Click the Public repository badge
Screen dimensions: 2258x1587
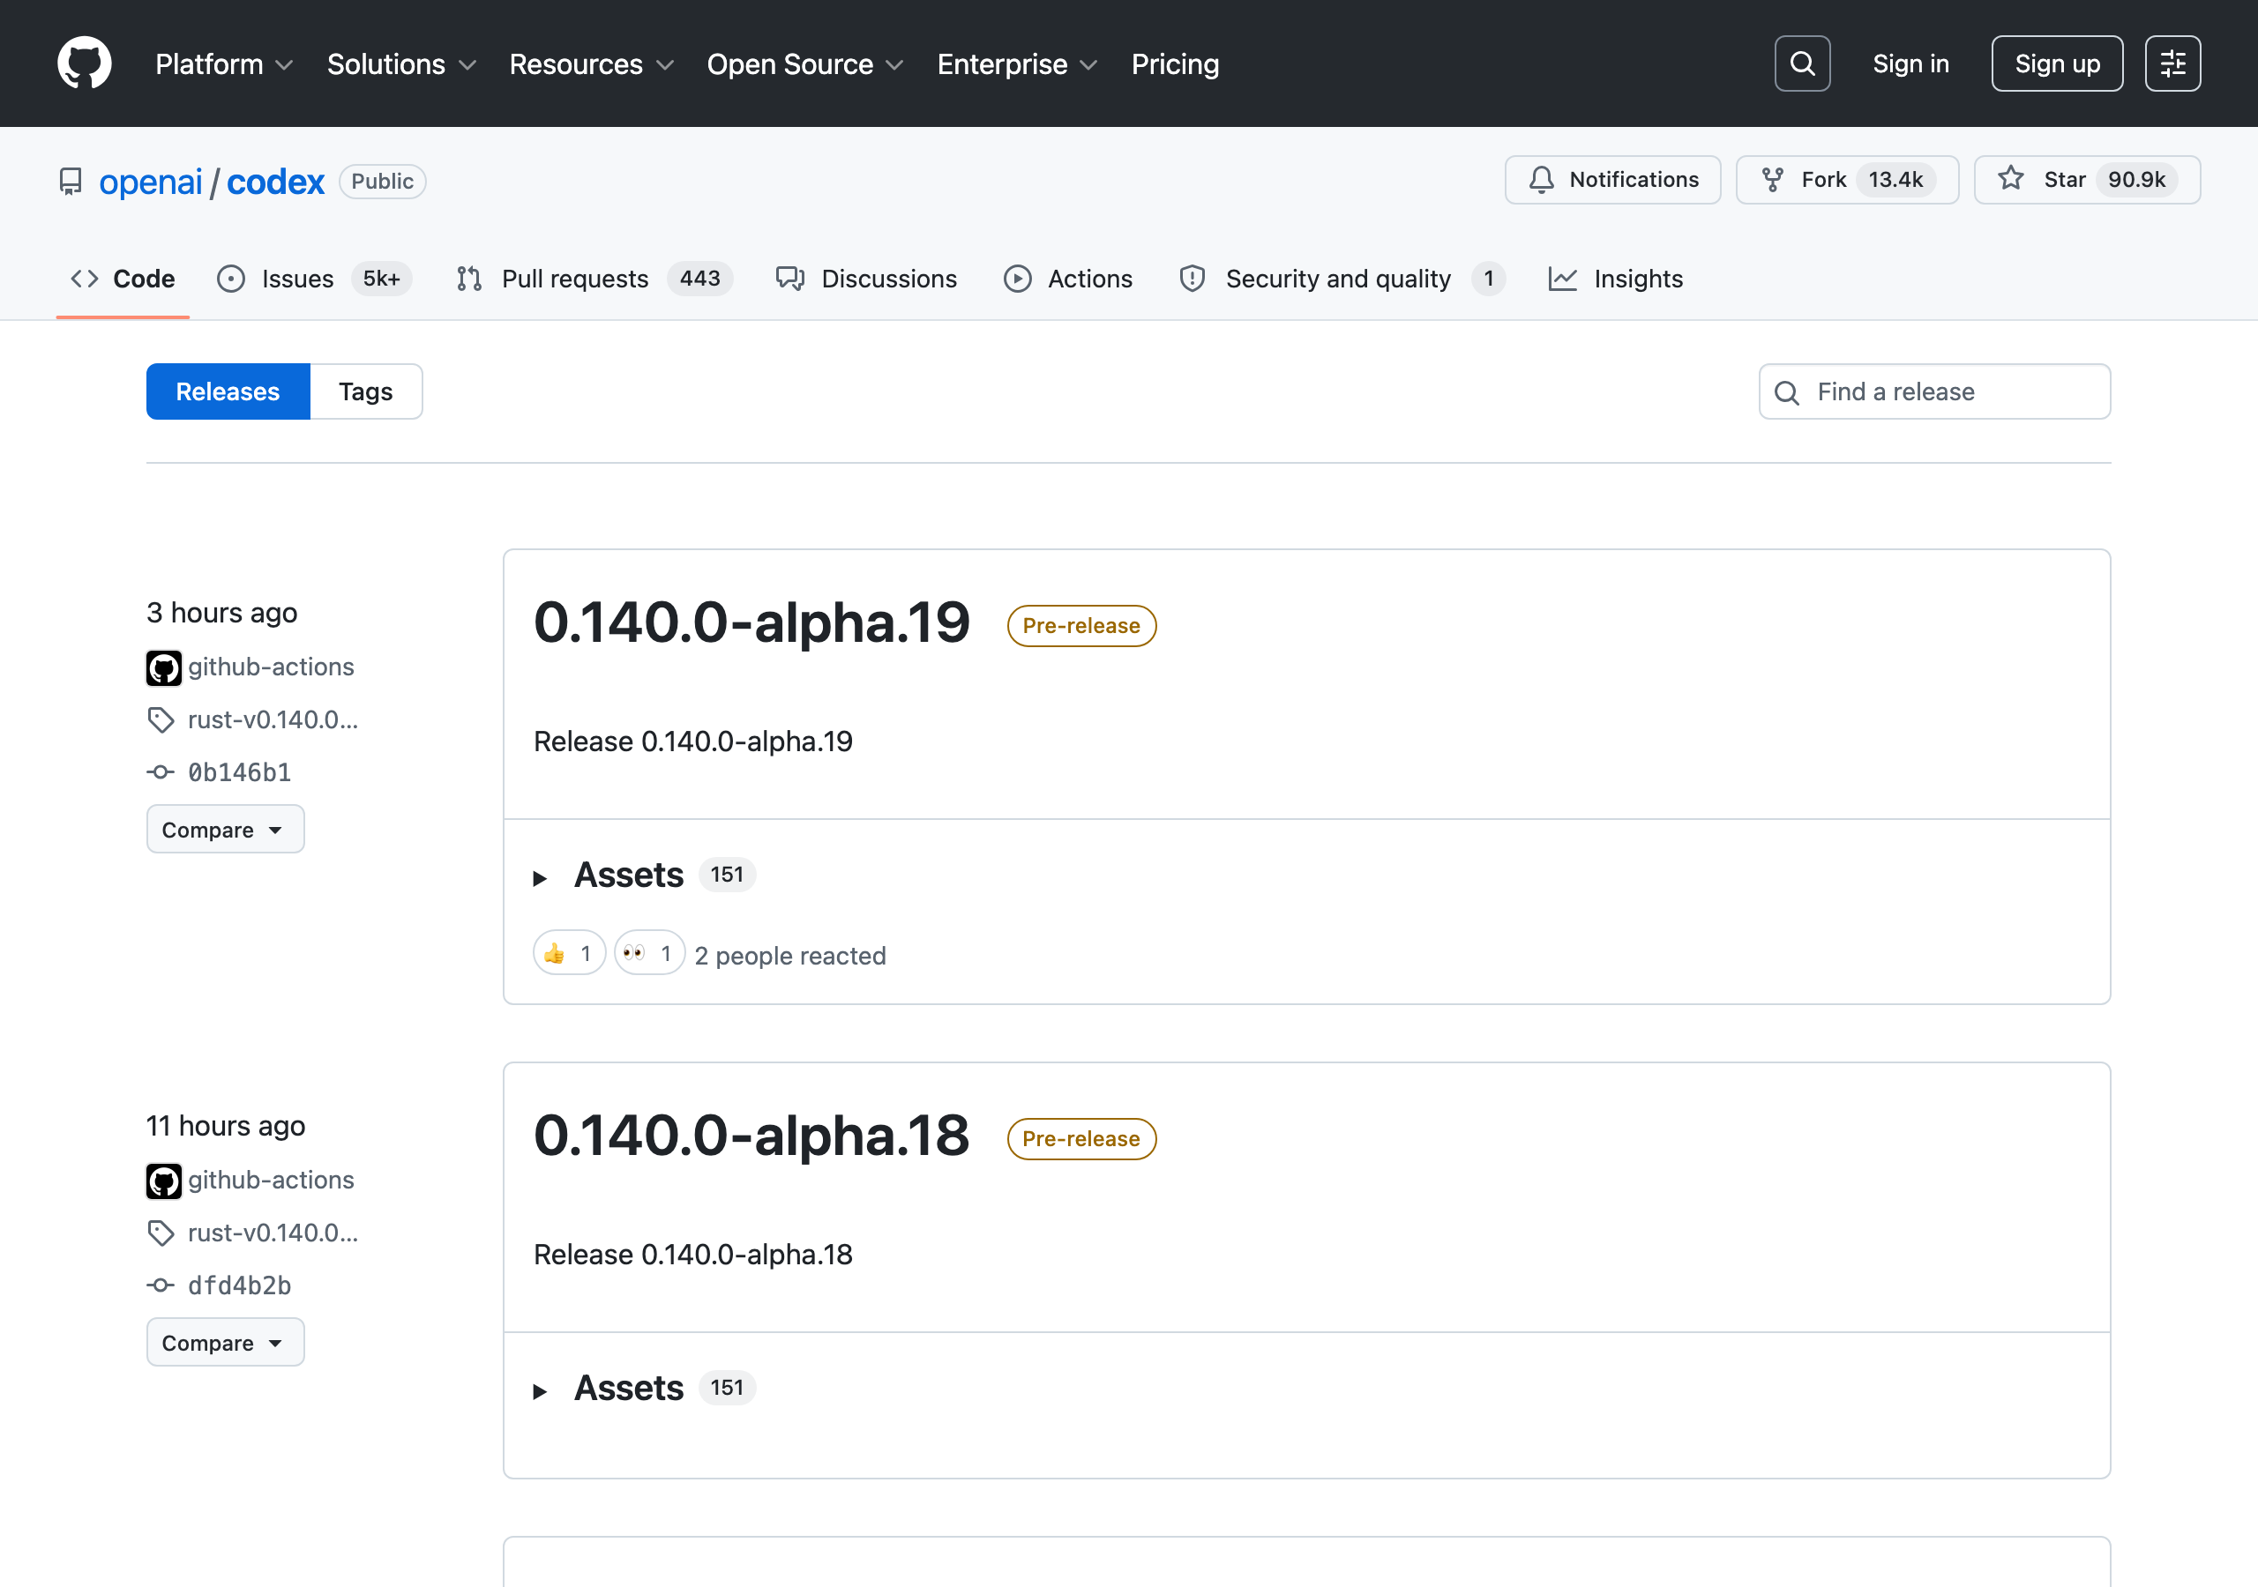(x=383, y=182)
